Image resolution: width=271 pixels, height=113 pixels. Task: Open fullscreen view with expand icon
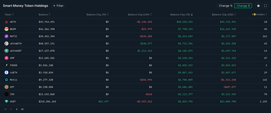click(x=265, y=6)
